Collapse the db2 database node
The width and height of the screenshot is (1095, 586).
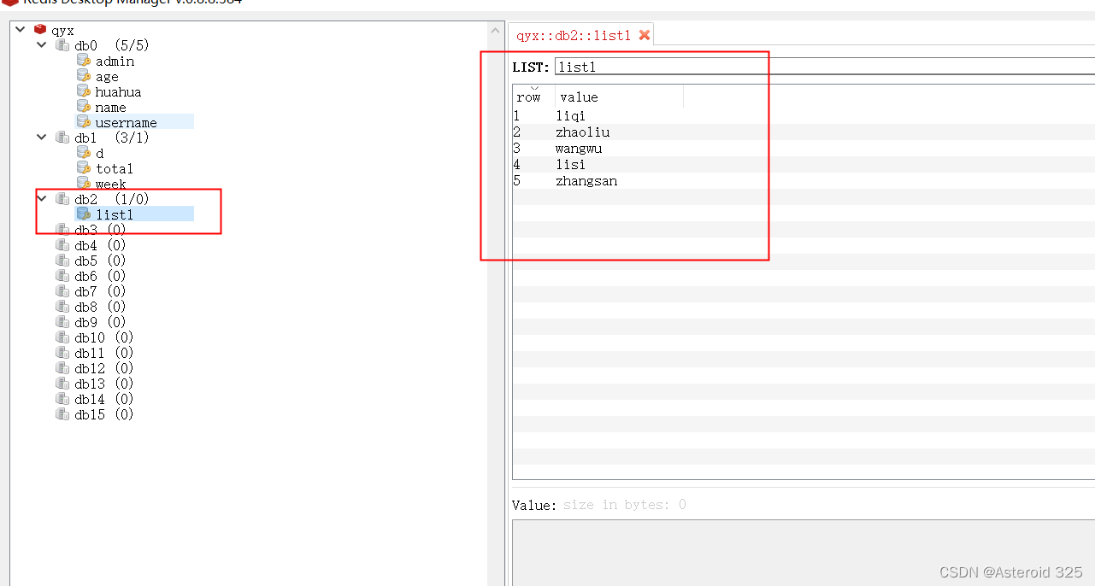[x=41, y=199]
